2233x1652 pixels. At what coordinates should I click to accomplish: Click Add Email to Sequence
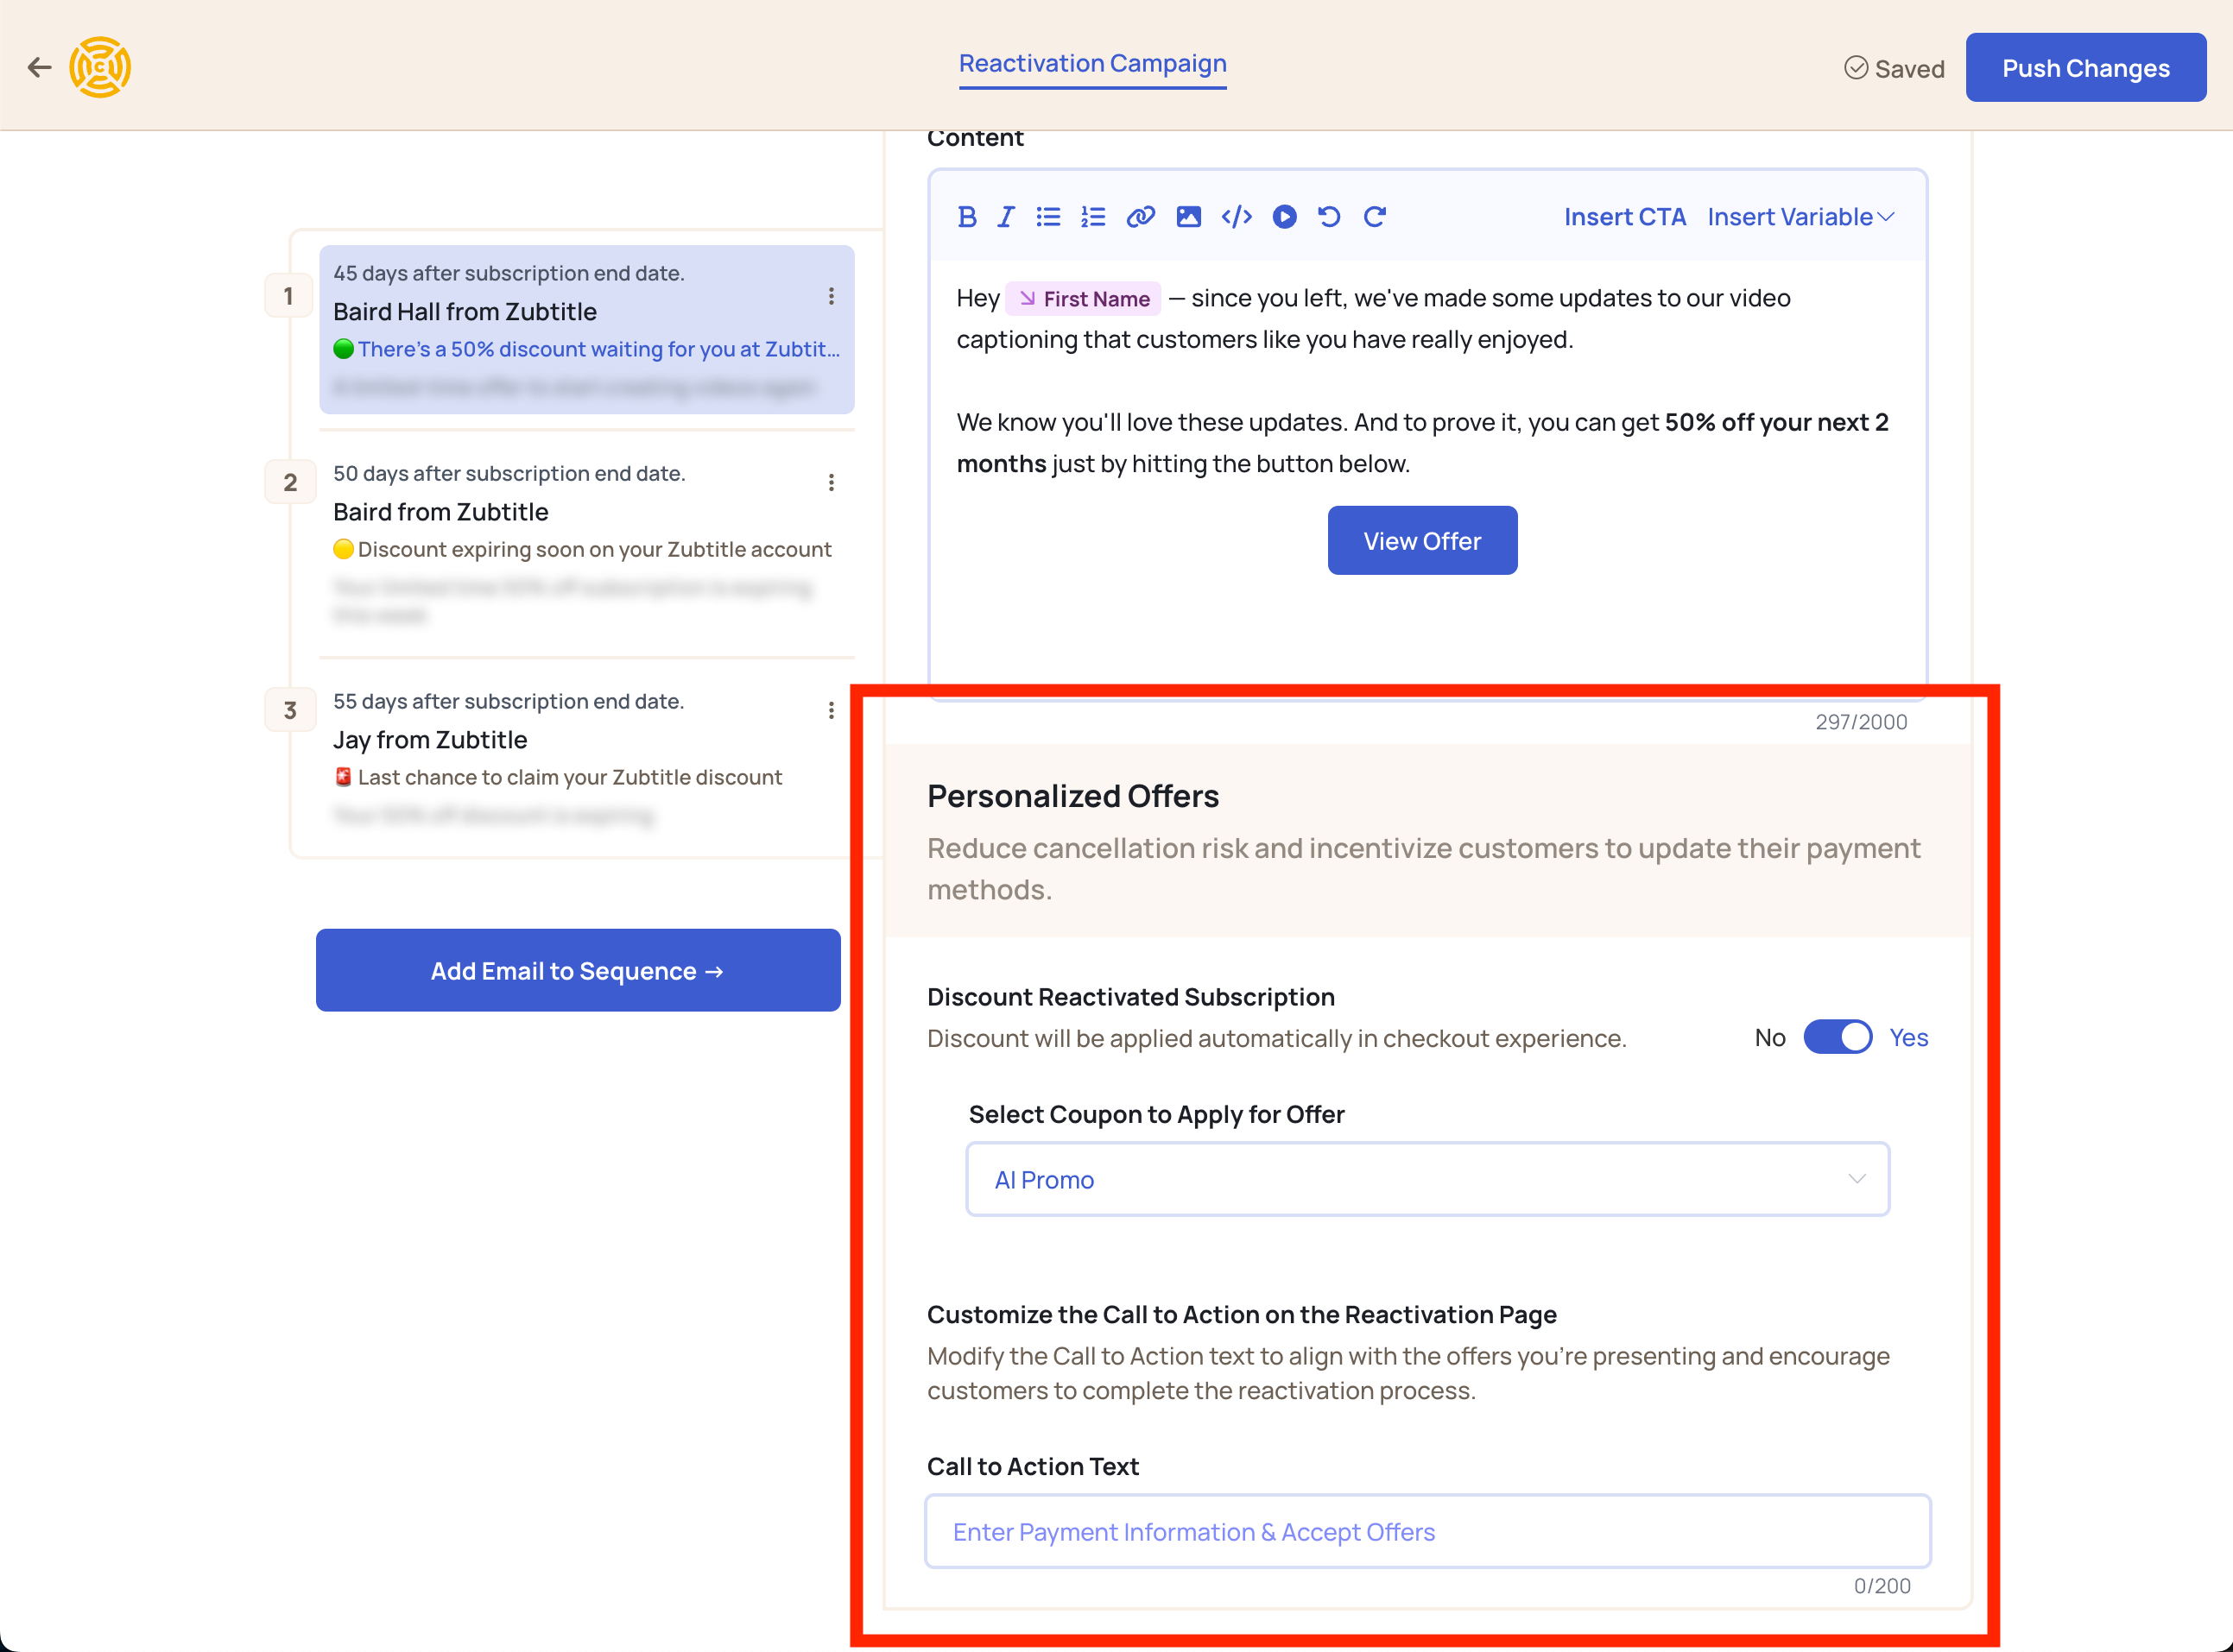point(578,970)
